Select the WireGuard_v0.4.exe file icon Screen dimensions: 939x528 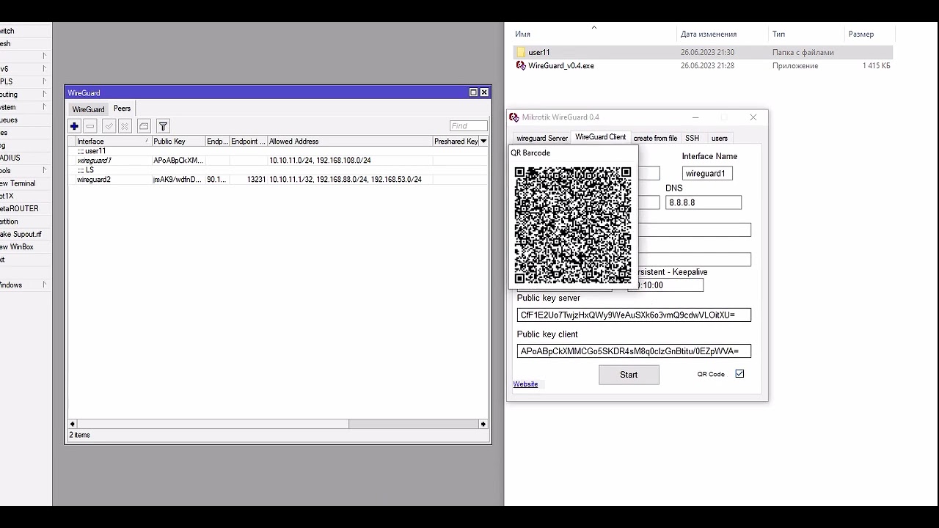[521, 65]
